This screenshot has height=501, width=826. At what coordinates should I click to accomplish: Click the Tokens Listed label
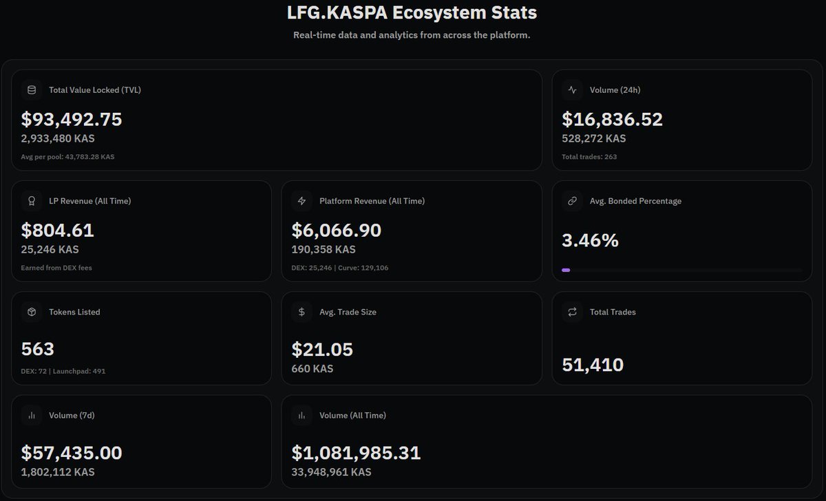click(74, 312)
